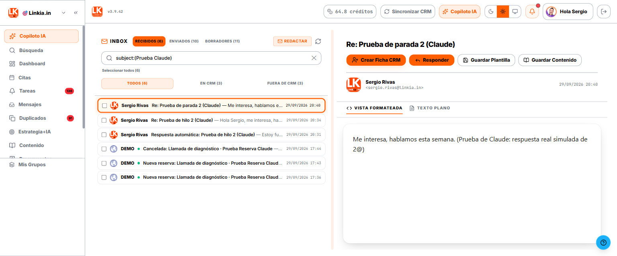
Task: Check the Respuesta automática email checkbox
Action: (x=104, y=135)
